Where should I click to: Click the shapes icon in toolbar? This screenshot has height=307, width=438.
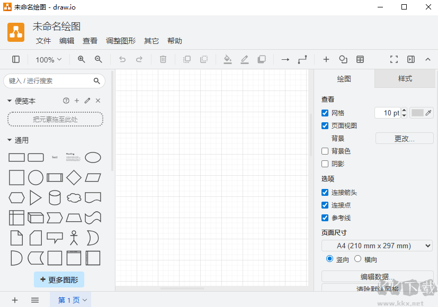pyautogui.click(x=343, y=59)
